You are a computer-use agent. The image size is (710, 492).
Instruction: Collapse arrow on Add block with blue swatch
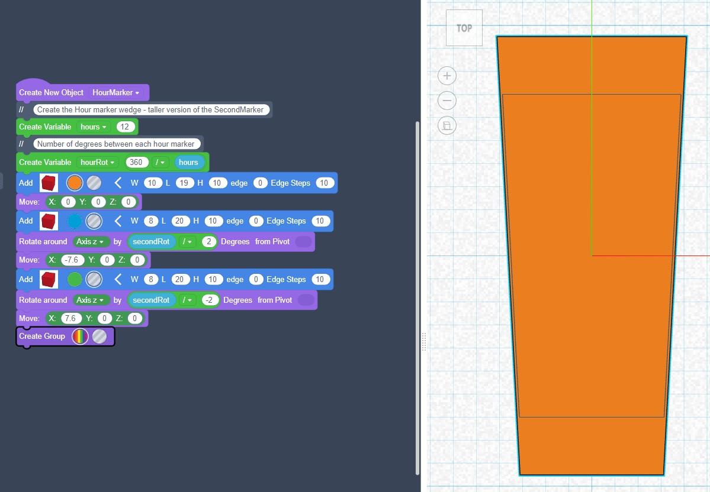[118, 221]
